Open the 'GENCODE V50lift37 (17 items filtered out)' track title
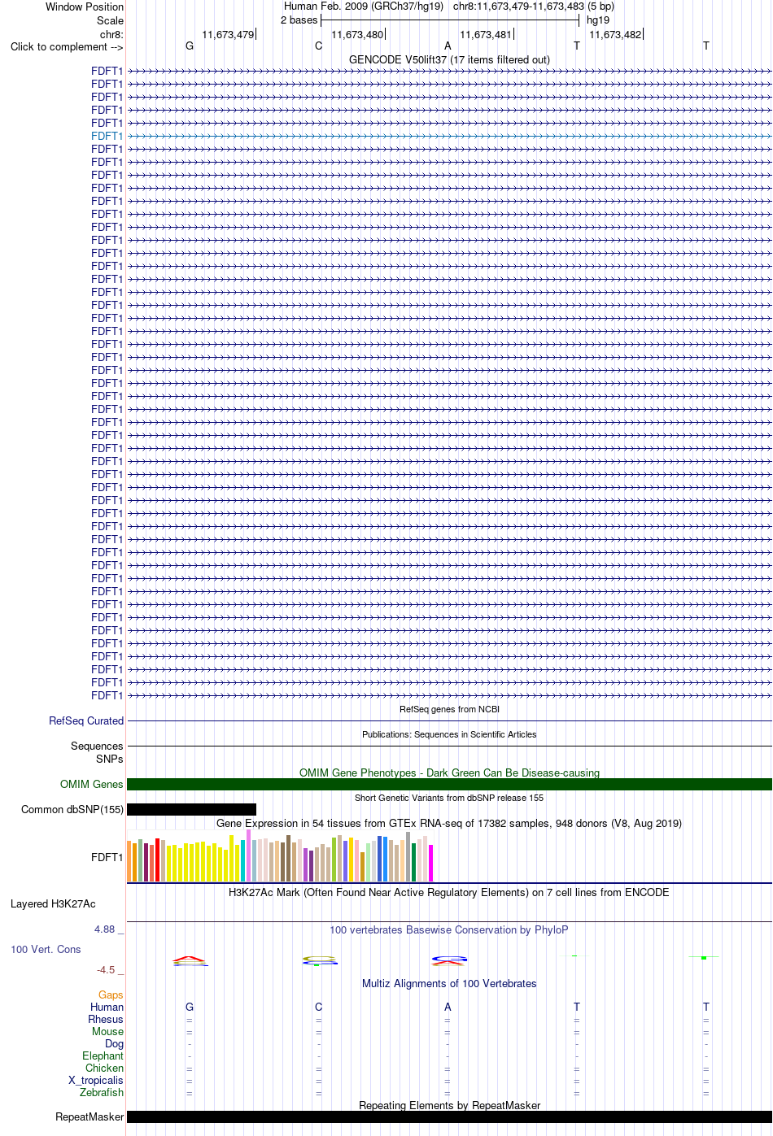Screen dimensions: 773x1136 [449, 59]
